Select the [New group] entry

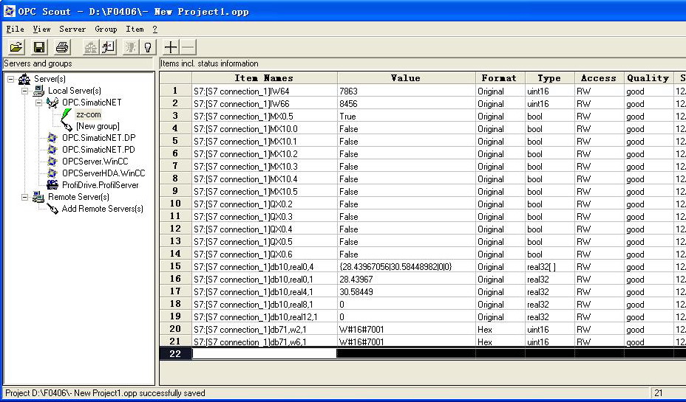click(x=98, y=126)
